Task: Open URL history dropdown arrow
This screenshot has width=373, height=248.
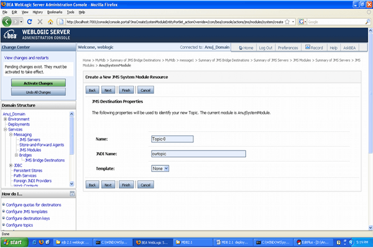Action: point(293,22)
